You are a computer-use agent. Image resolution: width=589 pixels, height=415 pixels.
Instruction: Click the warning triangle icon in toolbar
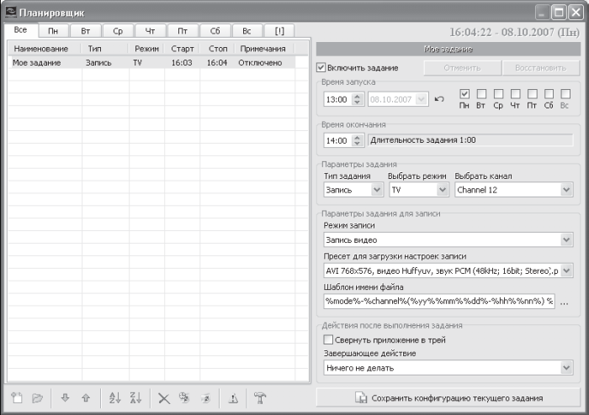(233, 398)
